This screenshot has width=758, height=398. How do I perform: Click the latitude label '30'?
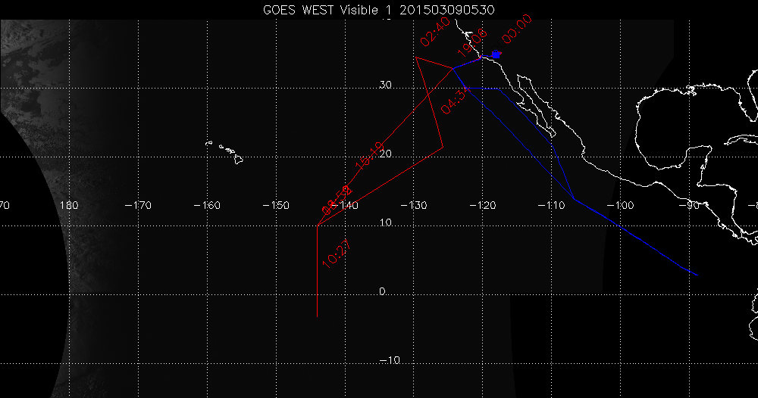(x=385, y=85)
